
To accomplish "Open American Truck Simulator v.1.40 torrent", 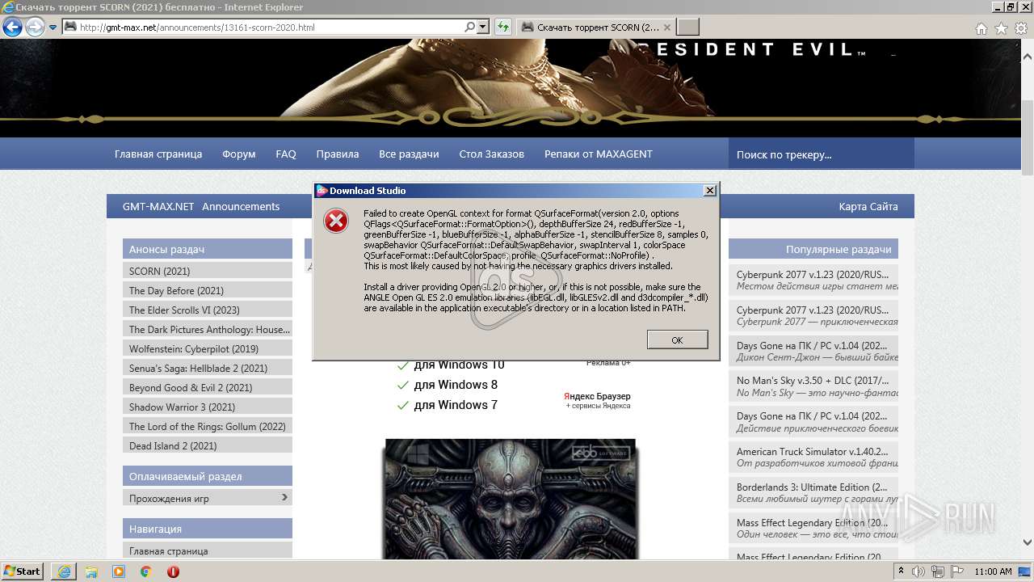I will 813,451.
